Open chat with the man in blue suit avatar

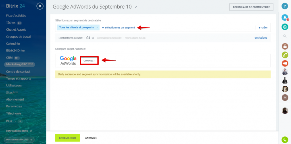pyautogui.click(x=285, y=72)
